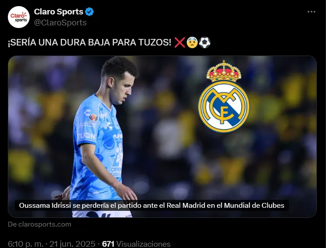Viewport: 326px width, 248px height.
Task: Click the Claro Sports display name
Action: 58,12
